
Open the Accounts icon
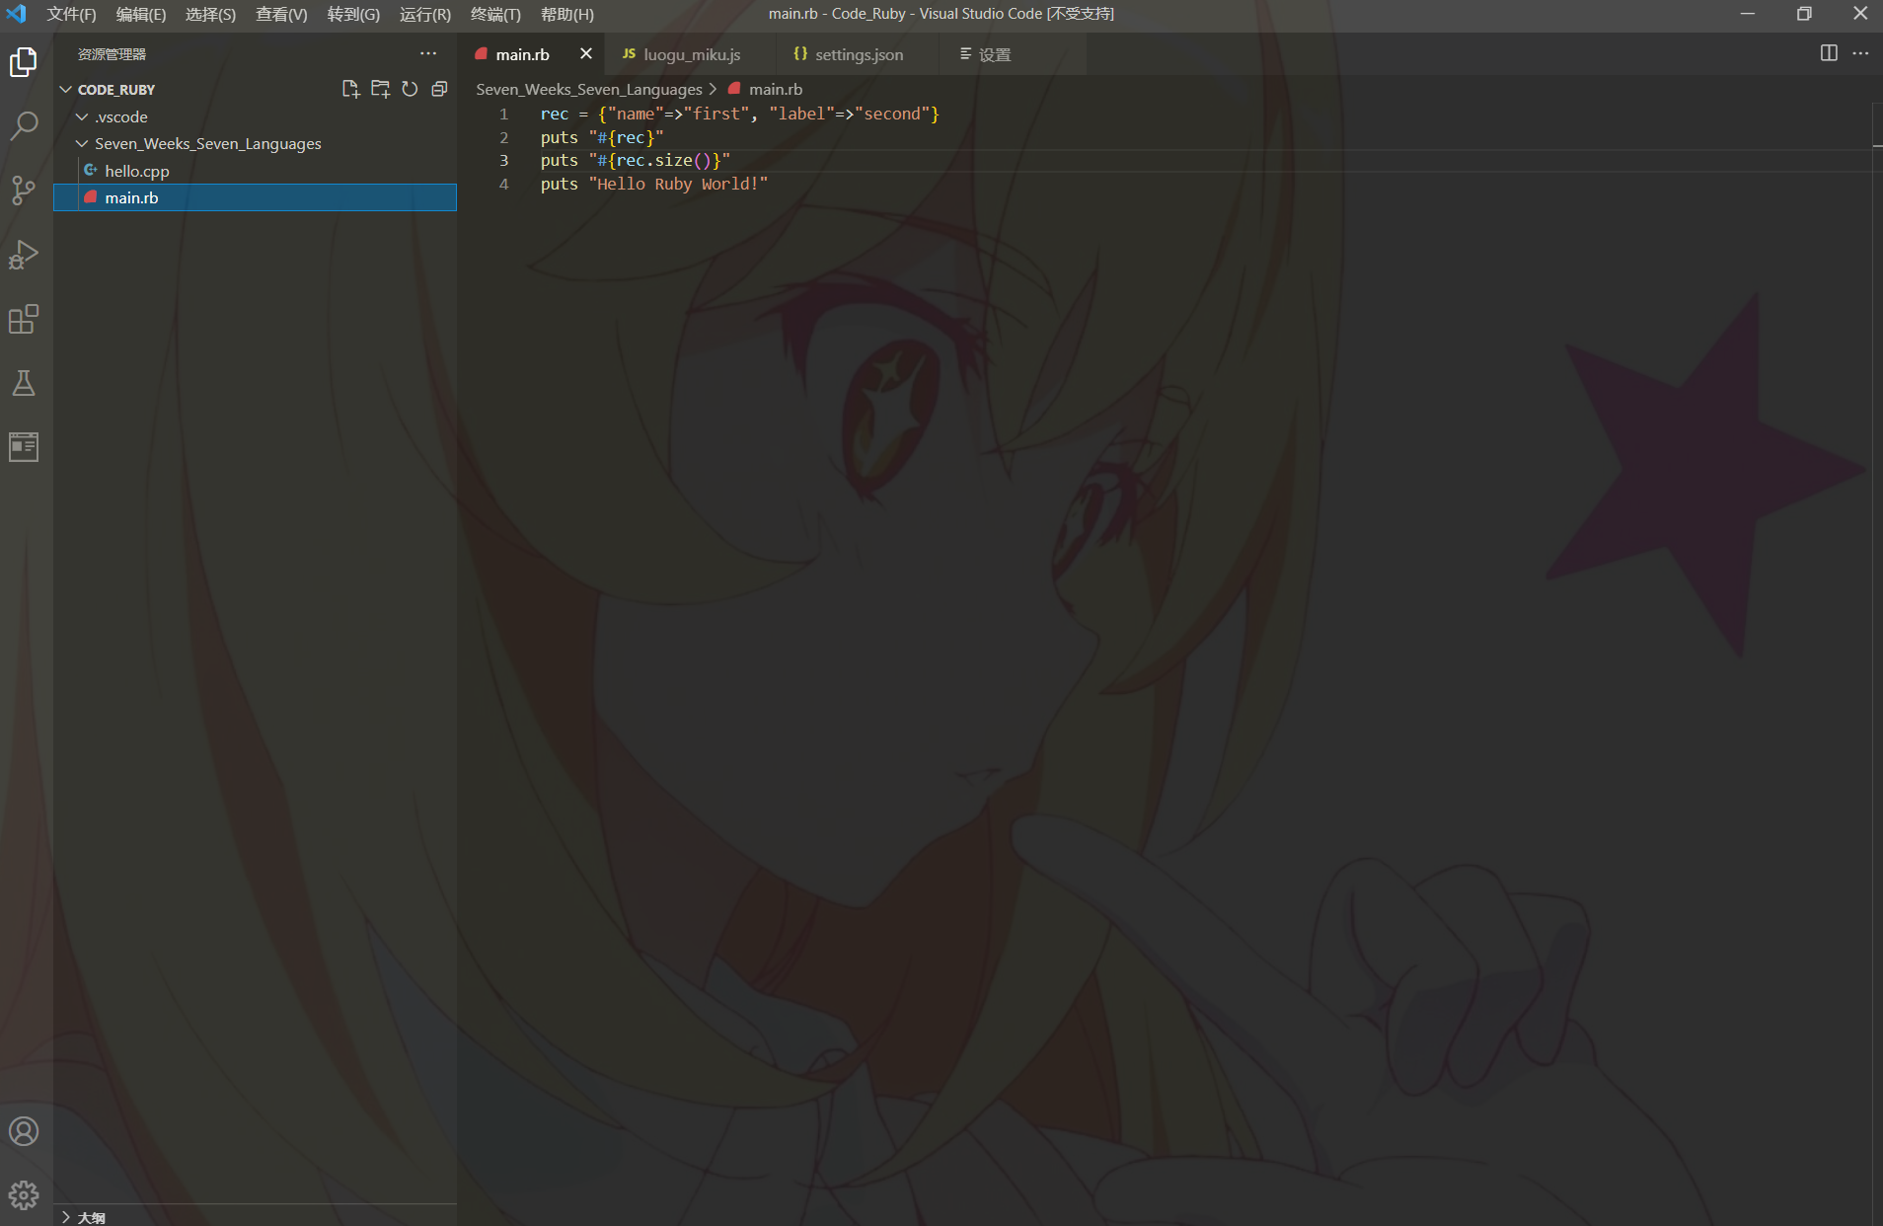click(24, 1131)
